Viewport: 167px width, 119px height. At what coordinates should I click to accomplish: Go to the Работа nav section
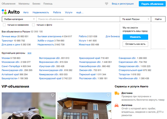[57, 12]
